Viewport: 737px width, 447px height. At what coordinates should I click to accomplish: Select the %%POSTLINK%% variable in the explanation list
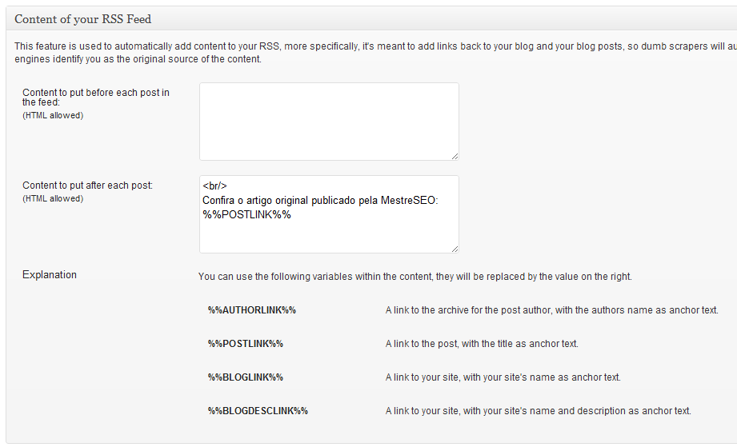click(246, 344)
